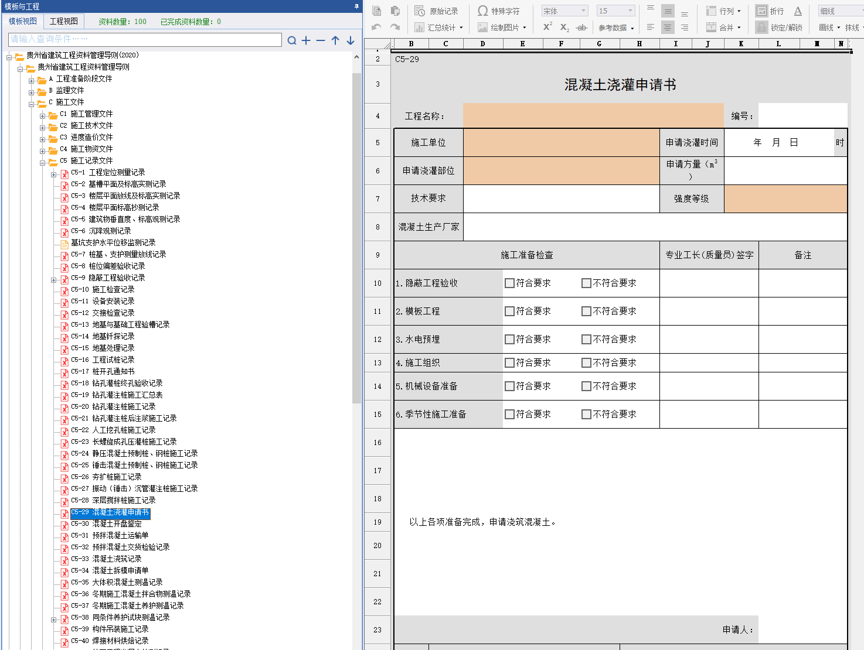
Task: Click the orange 强度等级 value cell
Action: (x=785, y=199)
